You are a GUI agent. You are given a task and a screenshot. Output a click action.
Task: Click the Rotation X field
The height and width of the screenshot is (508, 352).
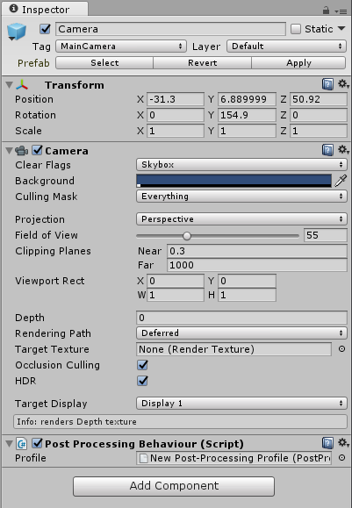[x=176, y=115]
